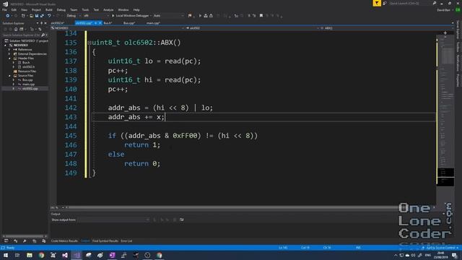Viewport: 462px width, 260px height.
Task: Open the Debug menu
Action: tap(61, 9)
